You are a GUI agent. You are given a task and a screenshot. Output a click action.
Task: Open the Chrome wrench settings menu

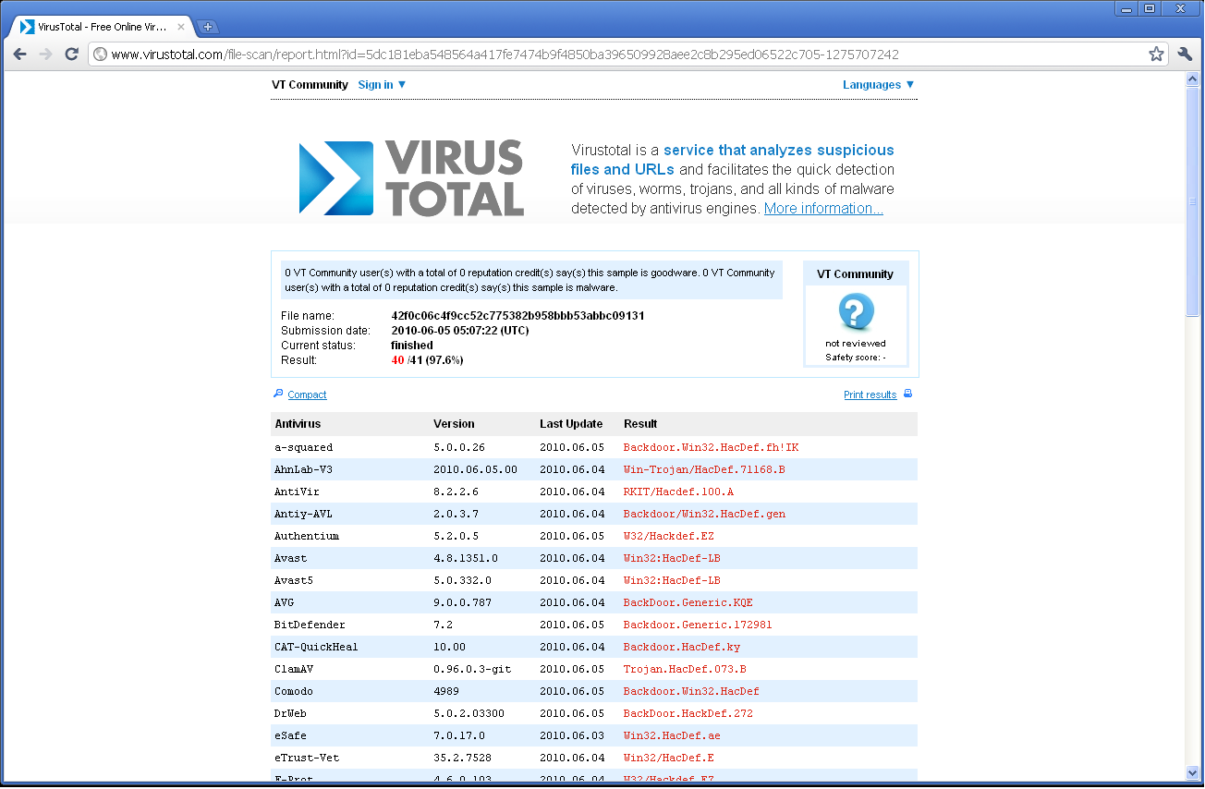[x=1185, y=55]
